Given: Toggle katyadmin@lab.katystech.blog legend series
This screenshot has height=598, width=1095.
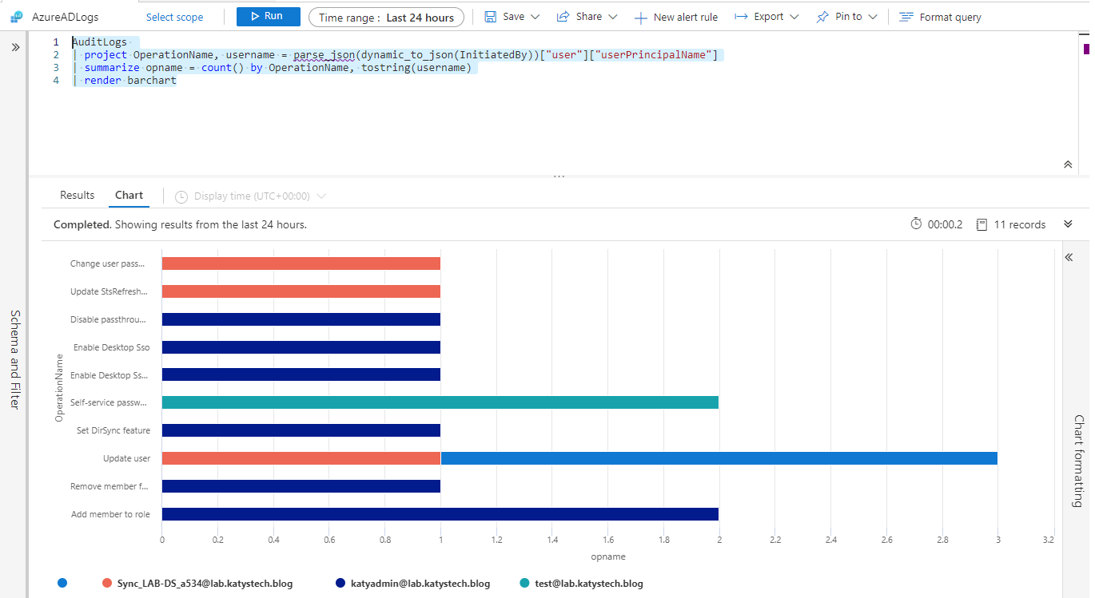Looking at the screenshot, I should click(420, 584).
